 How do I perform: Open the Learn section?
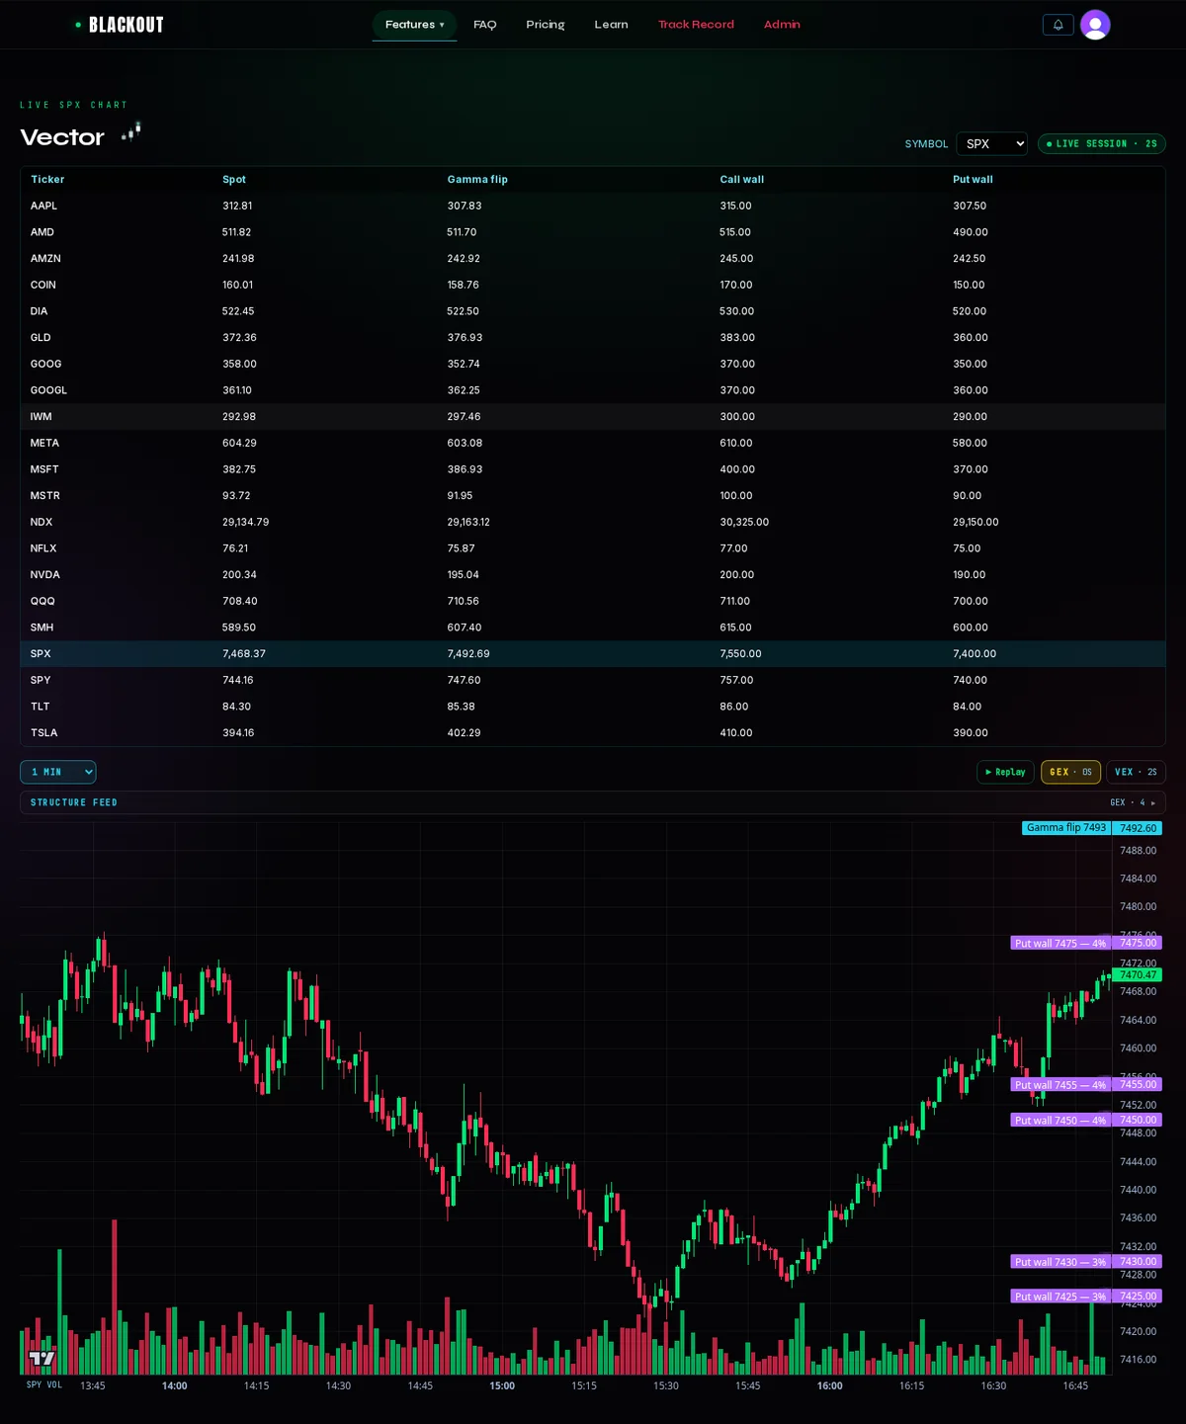[x=611, y=25]
